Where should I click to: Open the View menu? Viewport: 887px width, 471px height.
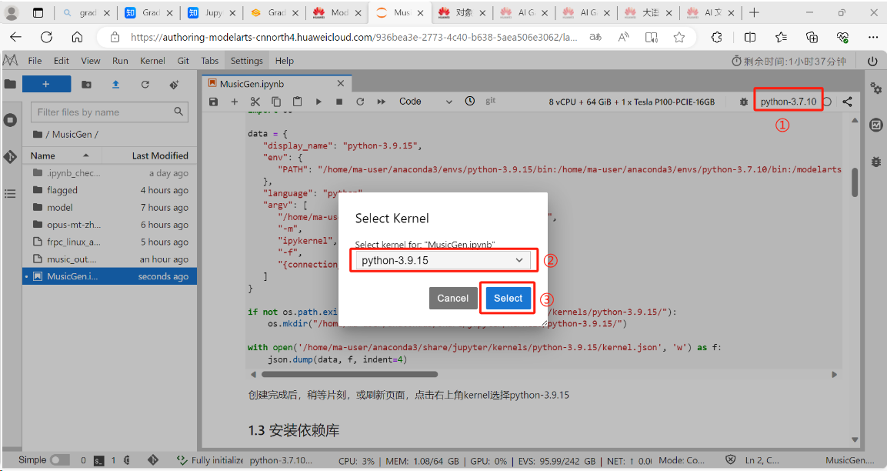91,61
